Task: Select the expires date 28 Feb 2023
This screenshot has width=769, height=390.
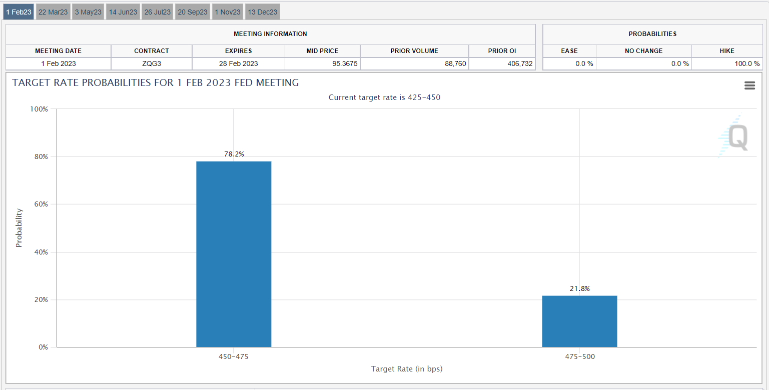Action: [238, 63]
